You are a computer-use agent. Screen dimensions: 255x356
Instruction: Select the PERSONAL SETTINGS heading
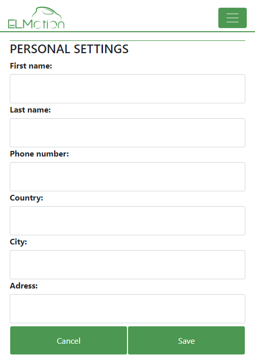[69, 49]
